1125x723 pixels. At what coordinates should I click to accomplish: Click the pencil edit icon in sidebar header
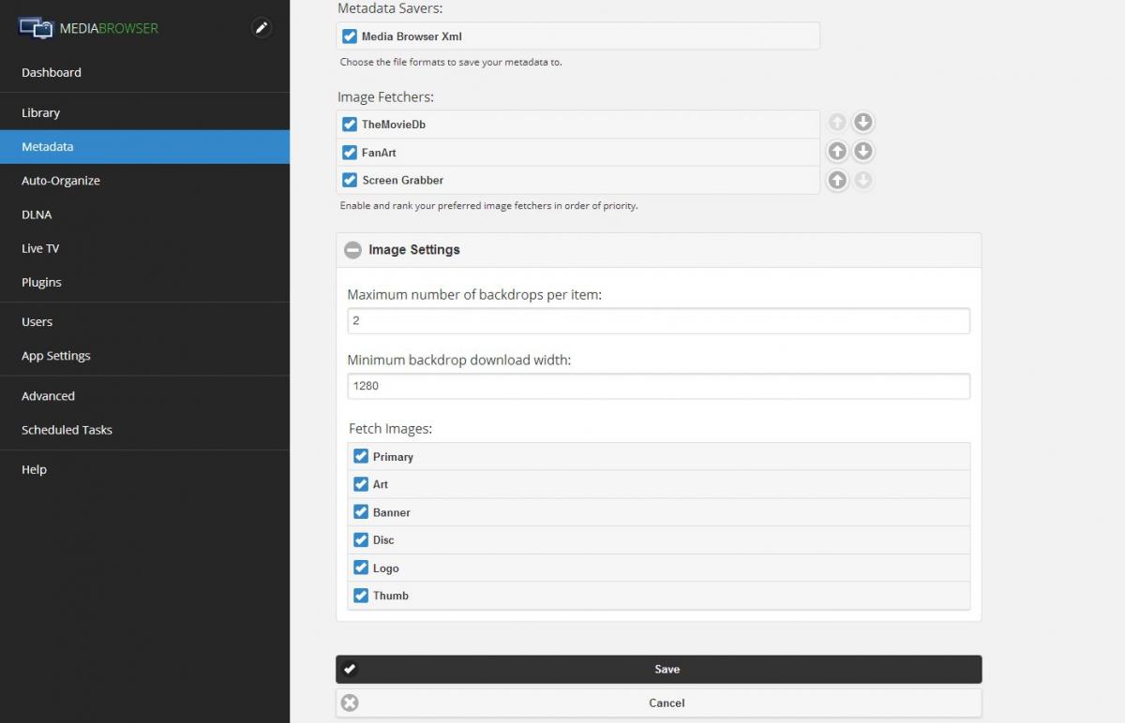click(262, 28)
